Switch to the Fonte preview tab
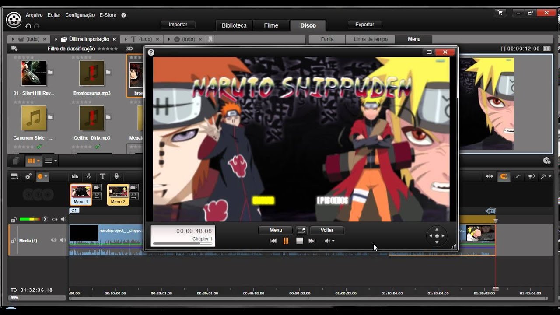This screenshot has width=560, height=315. pos(327,39)
